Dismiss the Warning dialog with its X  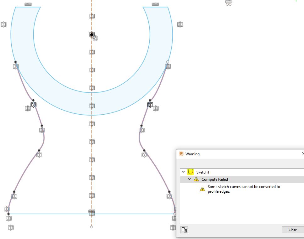coord(303,154)
